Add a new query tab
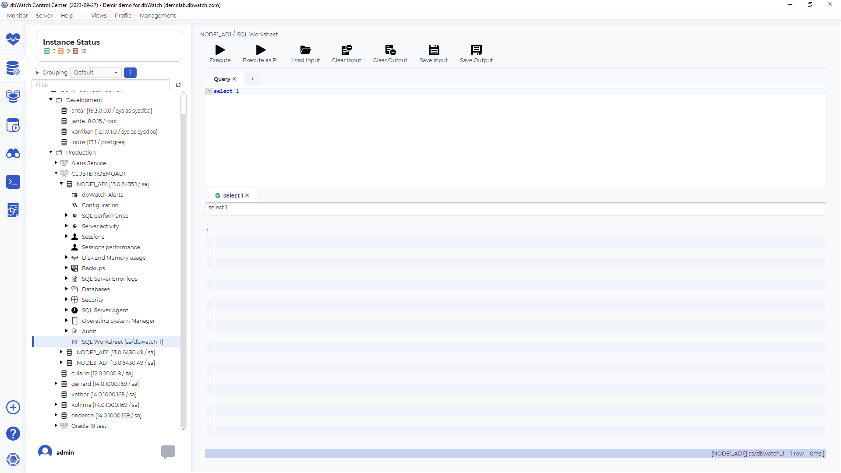This screenshot has width=841, height=473. pyautogui.click(x=252, y=79)
